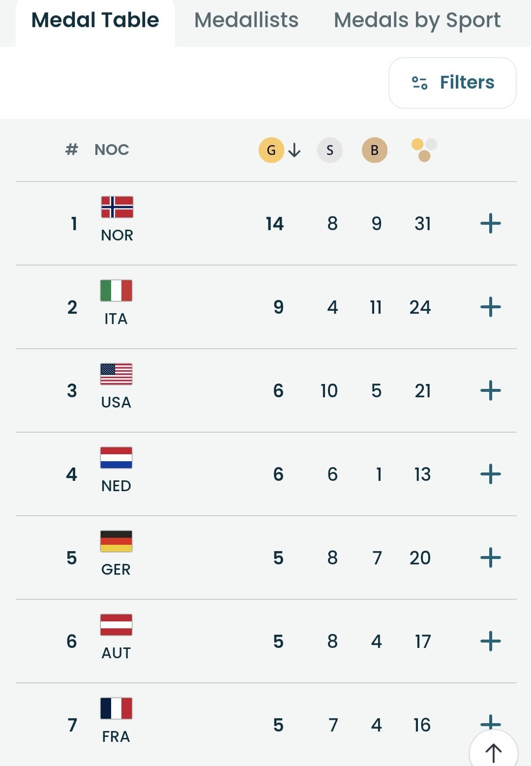Sort table by bronze medals
The height and width of the screenshot is (766, 531).
tap(375, 150)
